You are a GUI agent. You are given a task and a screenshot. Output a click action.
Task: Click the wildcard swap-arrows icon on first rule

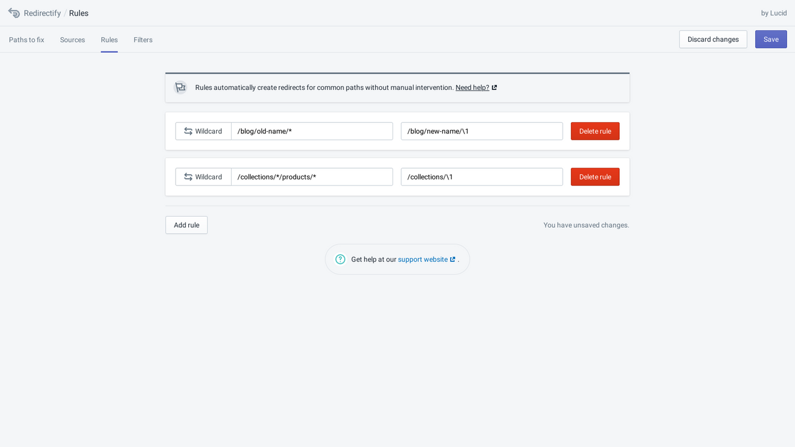(187, 131)
